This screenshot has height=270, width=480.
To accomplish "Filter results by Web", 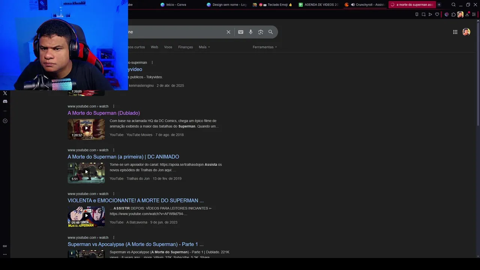I will pos(154,47).
